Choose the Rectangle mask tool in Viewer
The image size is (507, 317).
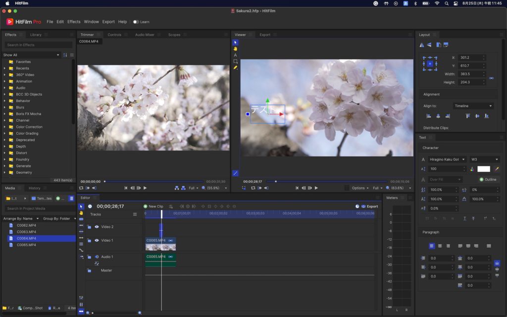click(x=235, y=61)
